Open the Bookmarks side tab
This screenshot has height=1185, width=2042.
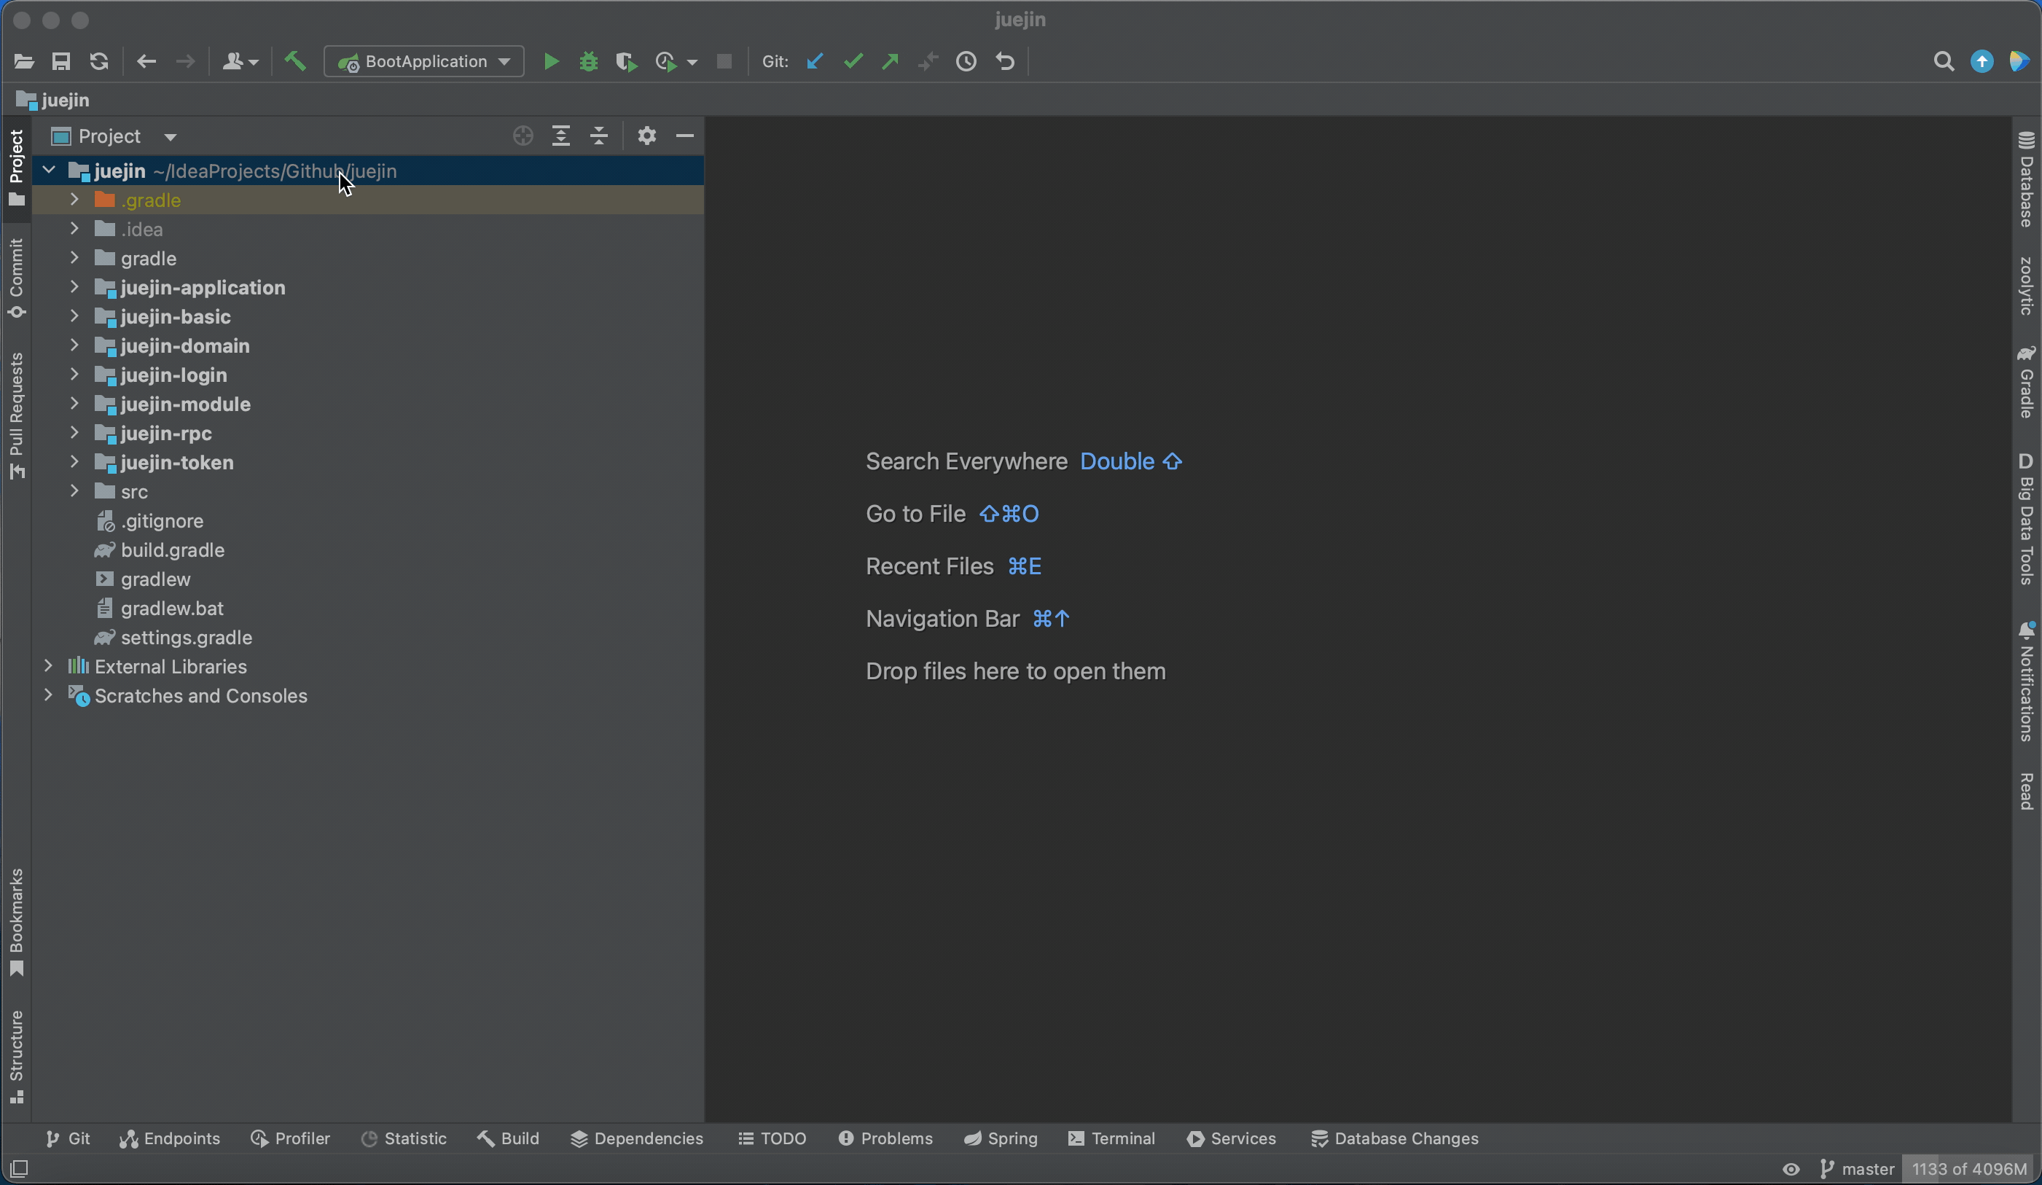16,923
